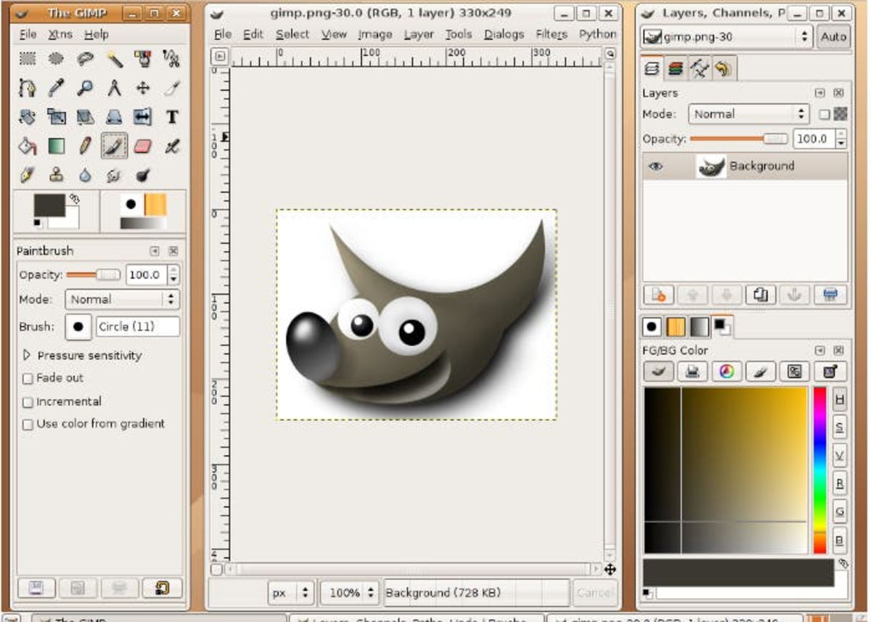Screen dimensions: 871x622
Task: Open the px unit dropdown
Action: tap(291, 593)
